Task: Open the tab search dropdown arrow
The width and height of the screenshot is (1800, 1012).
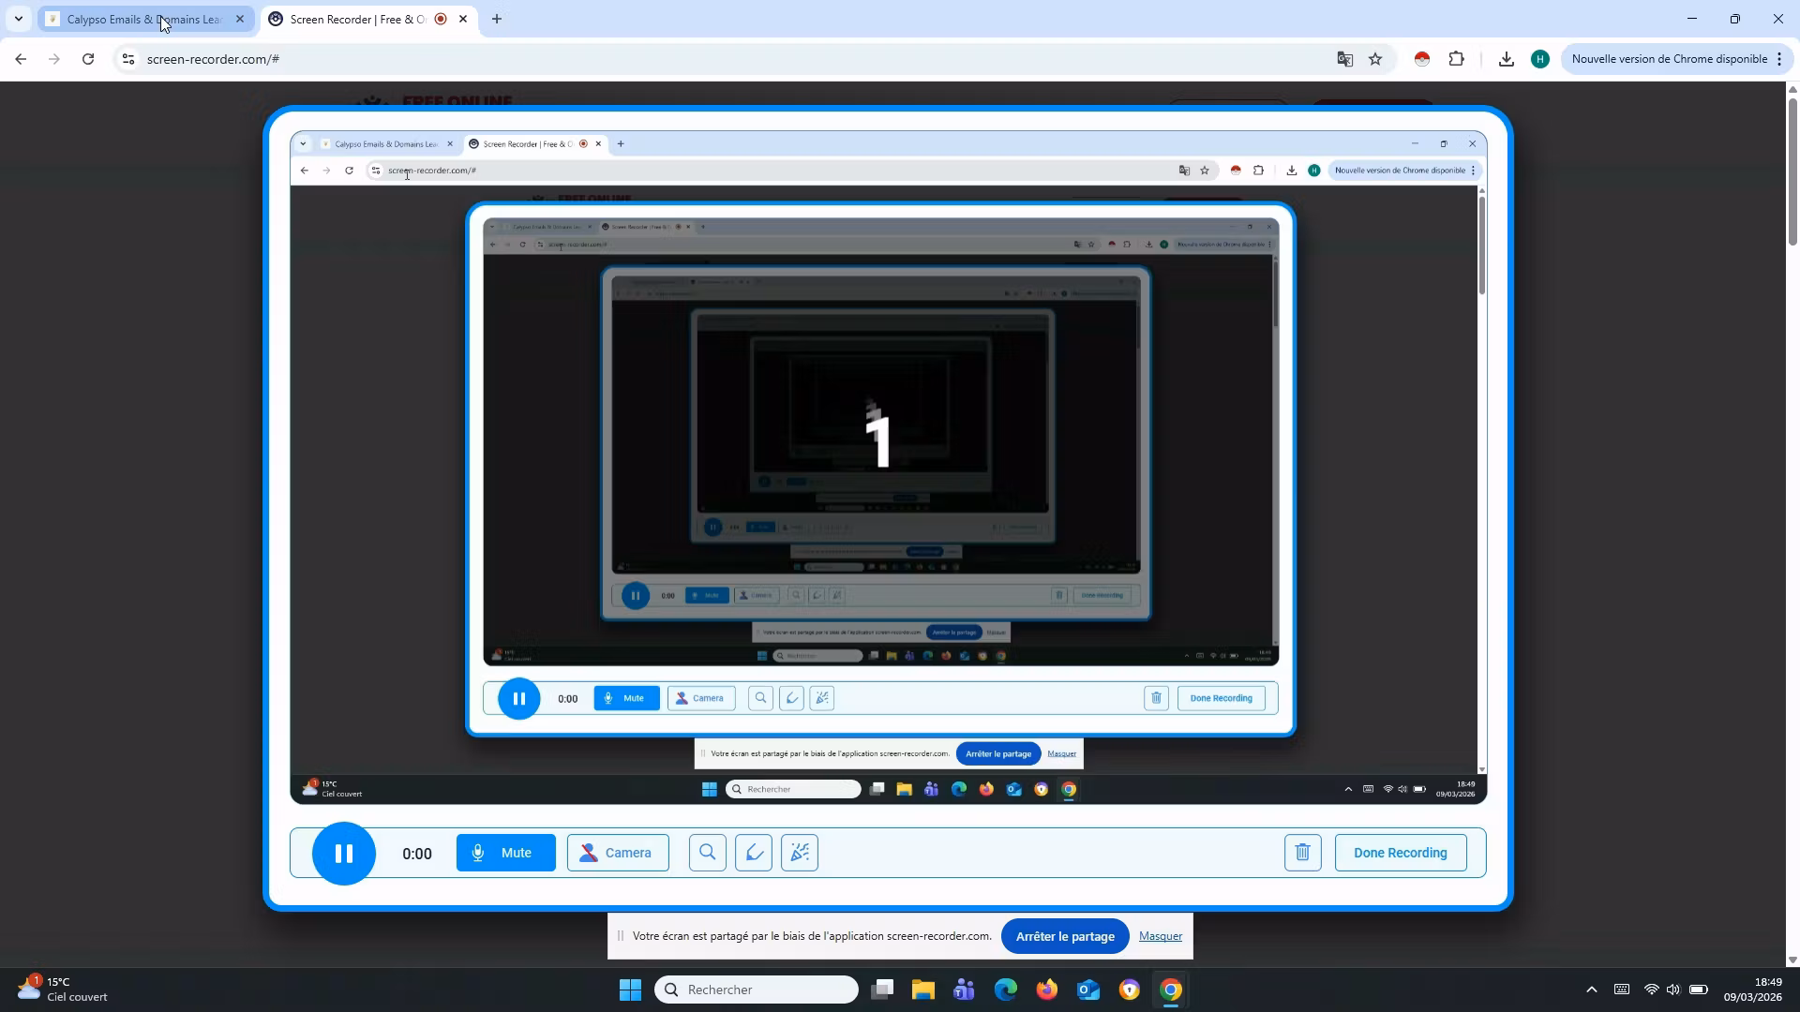Action: [x=18, y=19]
